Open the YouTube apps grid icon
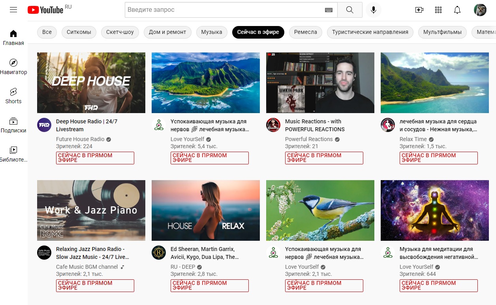496x305 pixels. 438,10
